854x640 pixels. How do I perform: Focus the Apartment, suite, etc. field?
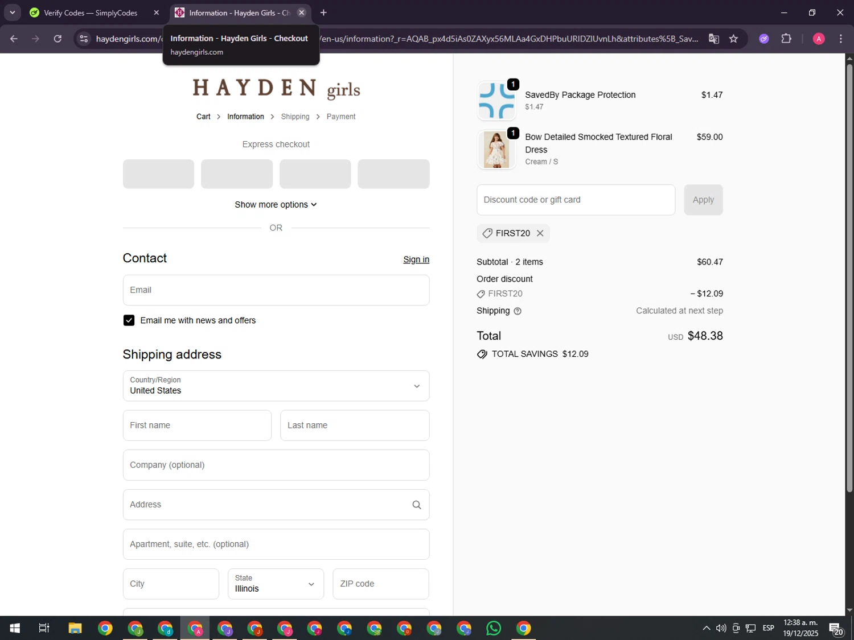(276, 544)
